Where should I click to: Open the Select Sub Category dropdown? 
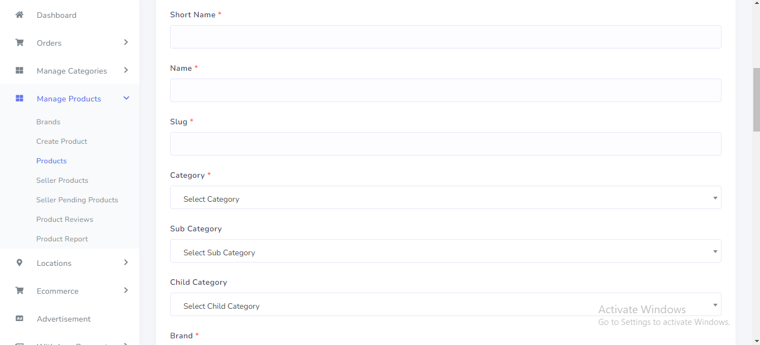point(445,251)
